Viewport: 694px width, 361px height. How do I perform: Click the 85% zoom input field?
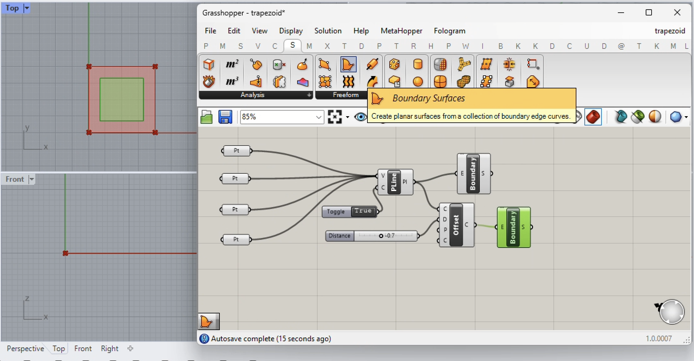click(x=282, y=117)
